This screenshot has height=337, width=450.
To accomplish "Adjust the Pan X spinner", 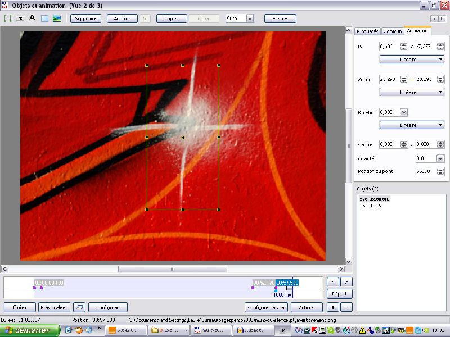I will click(x=404, y=47).
